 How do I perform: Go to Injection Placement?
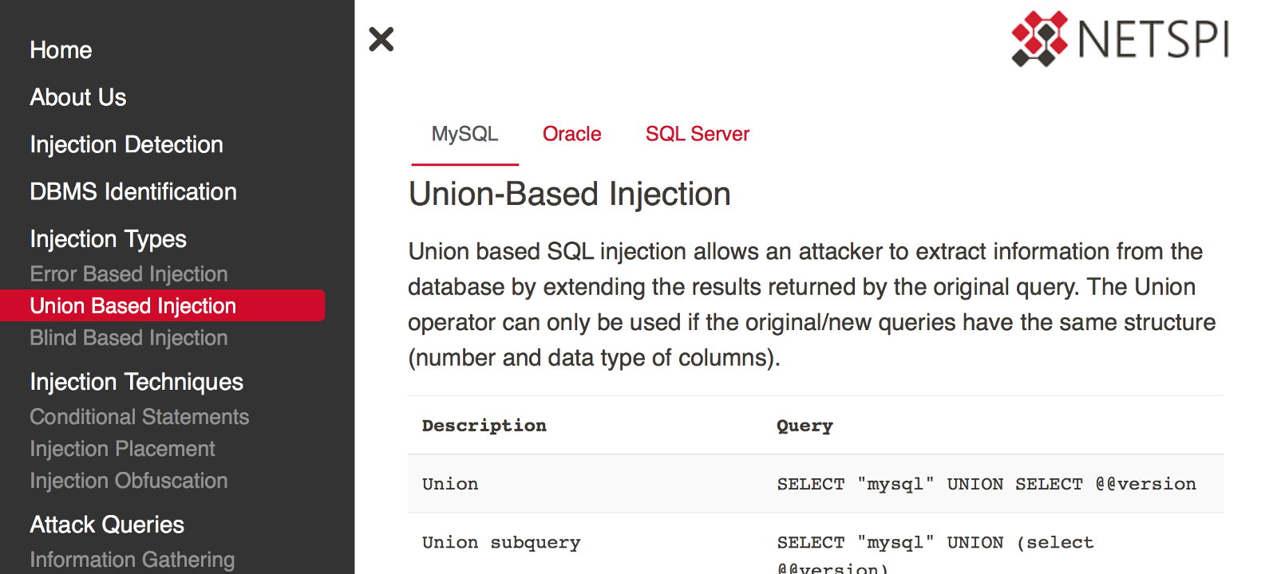[x=122, y=449]
